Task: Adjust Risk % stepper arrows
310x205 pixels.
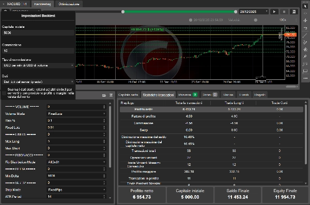Action: (x=104, y=121)
